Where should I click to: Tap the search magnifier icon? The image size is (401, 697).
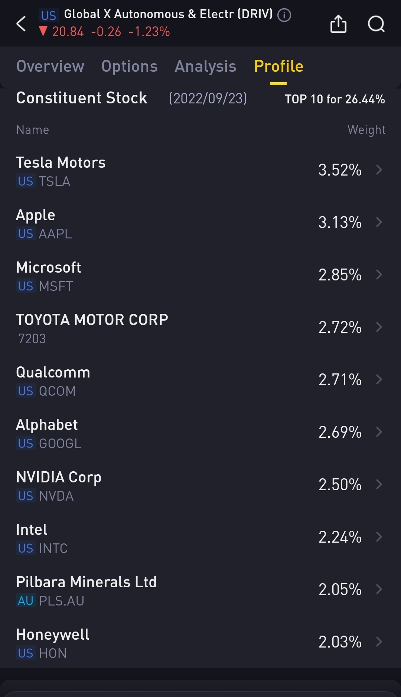coord(376,24)
